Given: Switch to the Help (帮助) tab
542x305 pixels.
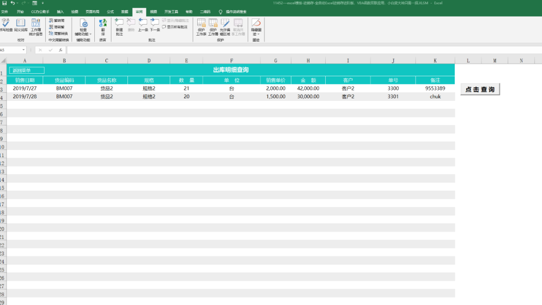Looking at the screenshot, I should pos(189,12).
